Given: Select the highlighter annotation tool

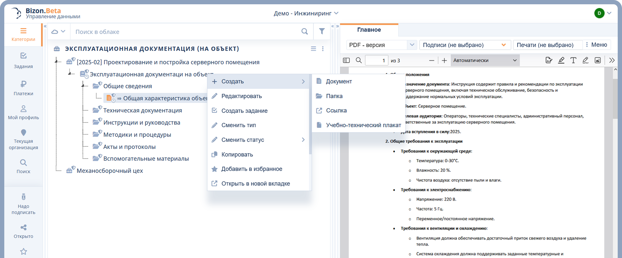Looking at the screenshot, I should pos(561,60).
